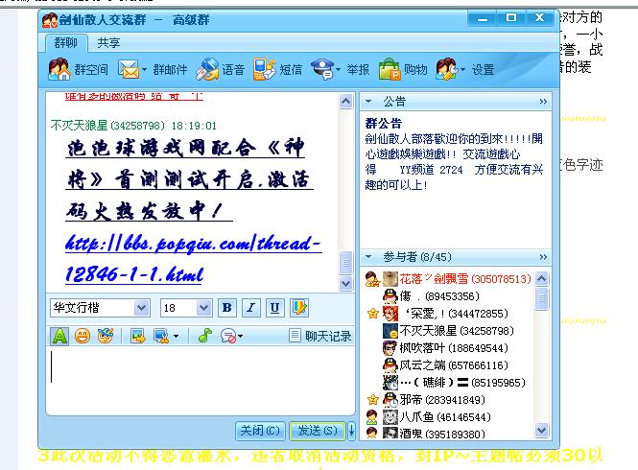Open the 举报 dropdown arrow
Screen dimensions: 638x470
(x=338, y=70)
